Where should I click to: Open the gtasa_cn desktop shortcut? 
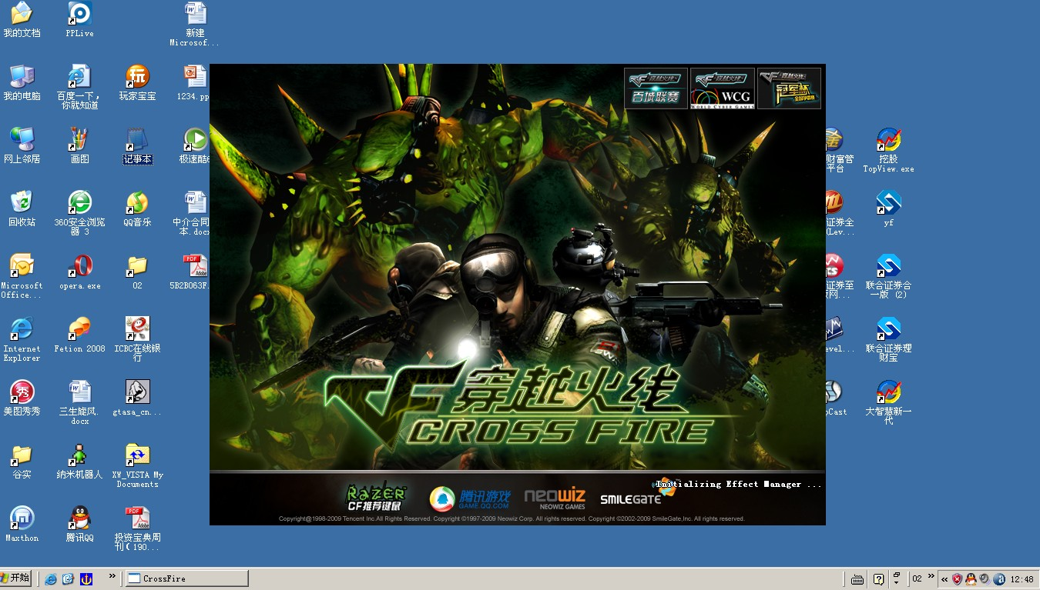coord(137,398)
